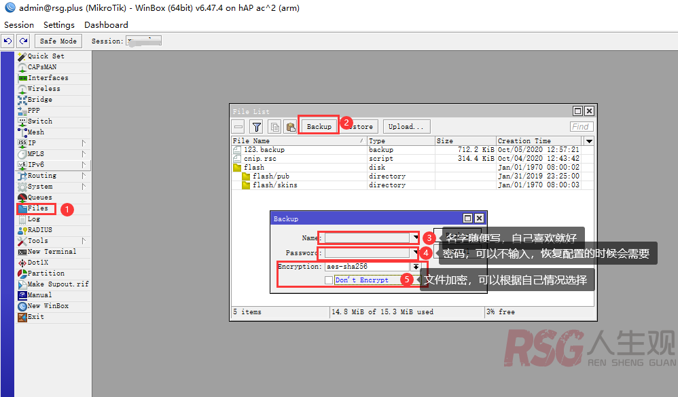Click the Upload... button
Screen dimensions: 678x397
click(406, 127)
